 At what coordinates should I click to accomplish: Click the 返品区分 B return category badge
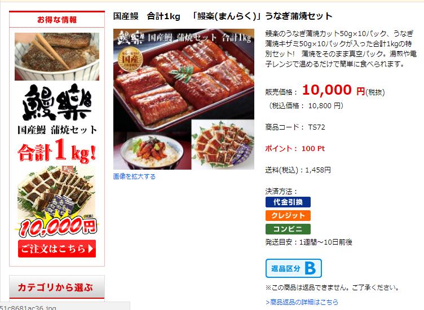pyautogui.click(x=294, y=268)
